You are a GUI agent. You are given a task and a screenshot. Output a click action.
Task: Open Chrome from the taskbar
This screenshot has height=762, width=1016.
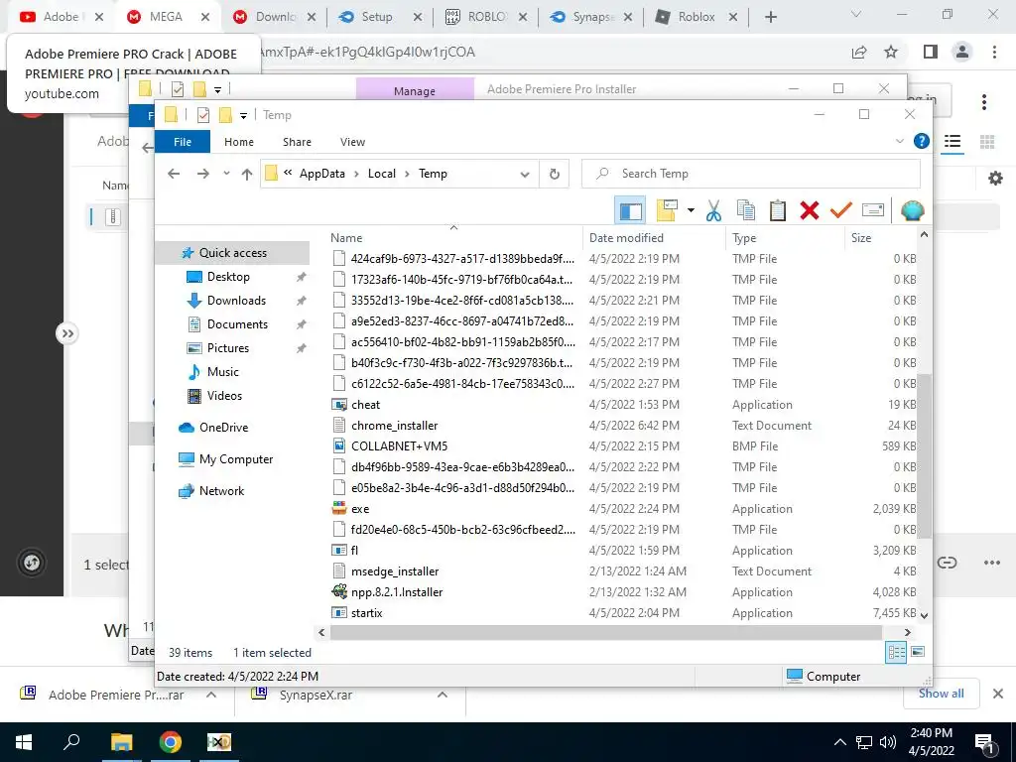pos(170,742)
